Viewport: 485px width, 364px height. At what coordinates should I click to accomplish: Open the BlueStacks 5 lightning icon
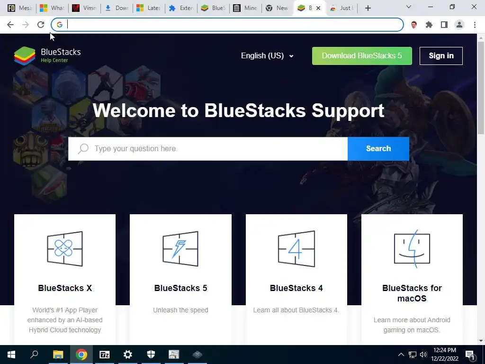(180, 248)
